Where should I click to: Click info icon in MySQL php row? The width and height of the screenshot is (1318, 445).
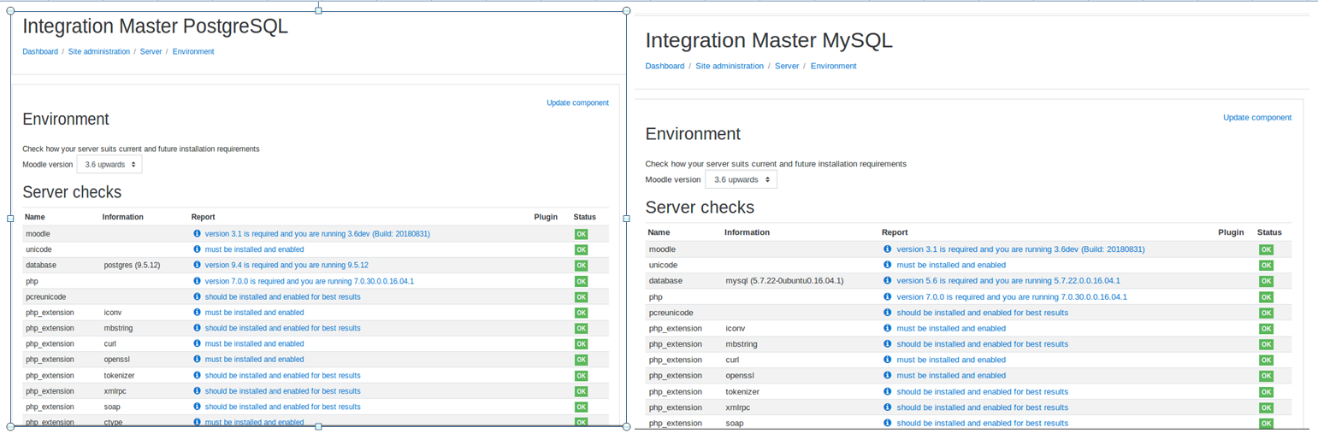(888, 296)
